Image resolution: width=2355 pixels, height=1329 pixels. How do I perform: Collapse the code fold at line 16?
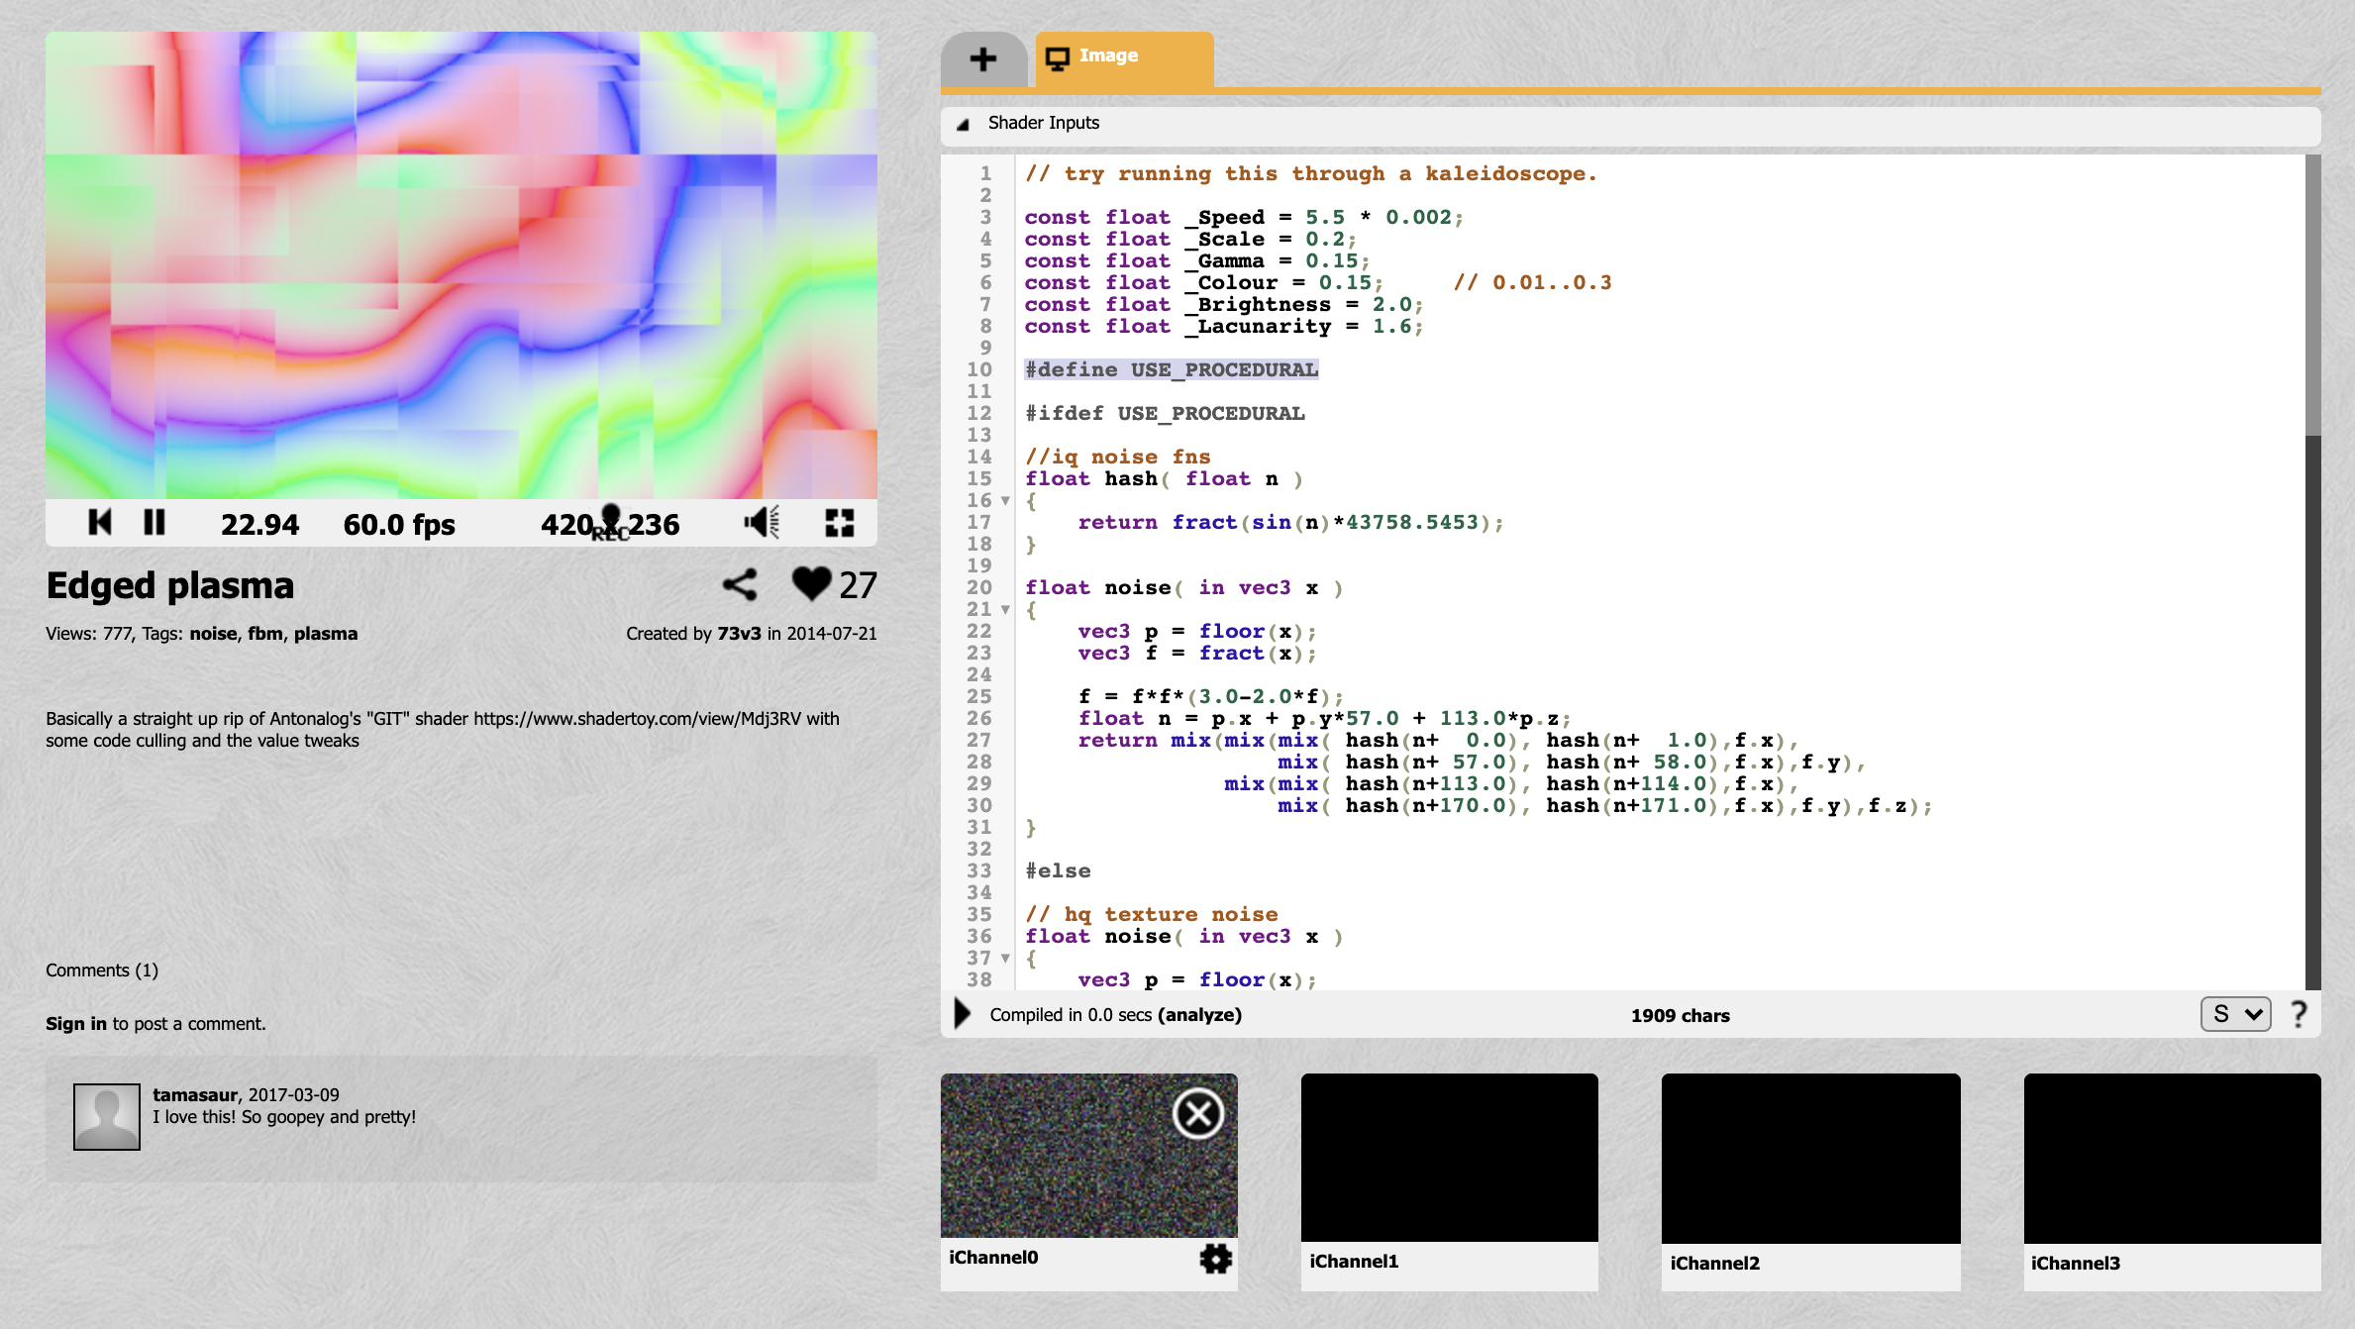1005,501
